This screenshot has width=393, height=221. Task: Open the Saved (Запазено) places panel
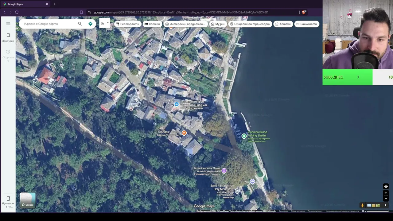pyautogui.click(x=8, y=37)
